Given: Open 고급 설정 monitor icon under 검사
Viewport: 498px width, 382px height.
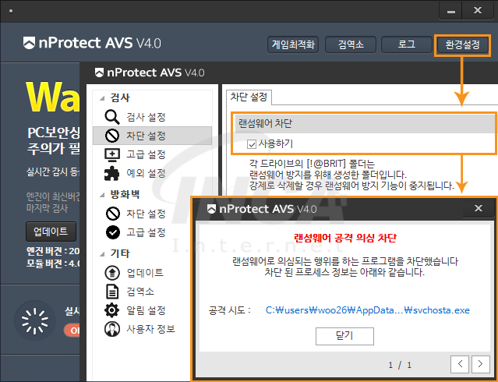Looking at the screenshot, I should coord(112,155).
